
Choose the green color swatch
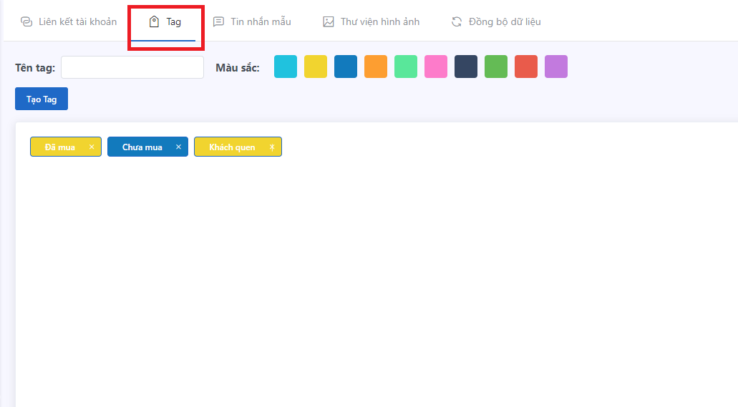tap(496, 67)
